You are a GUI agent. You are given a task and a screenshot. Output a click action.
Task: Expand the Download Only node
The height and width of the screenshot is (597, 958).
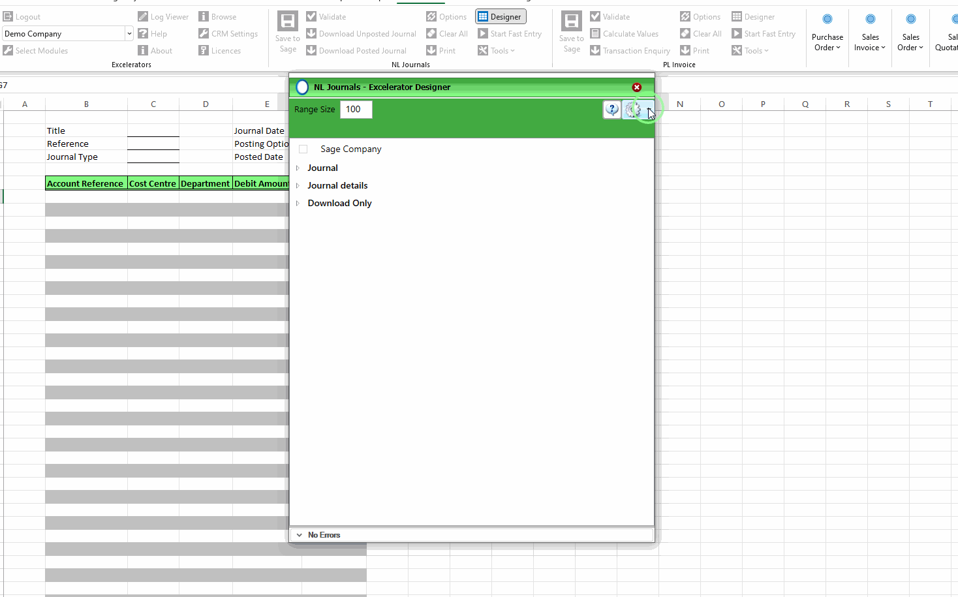(x=298, y=204)
